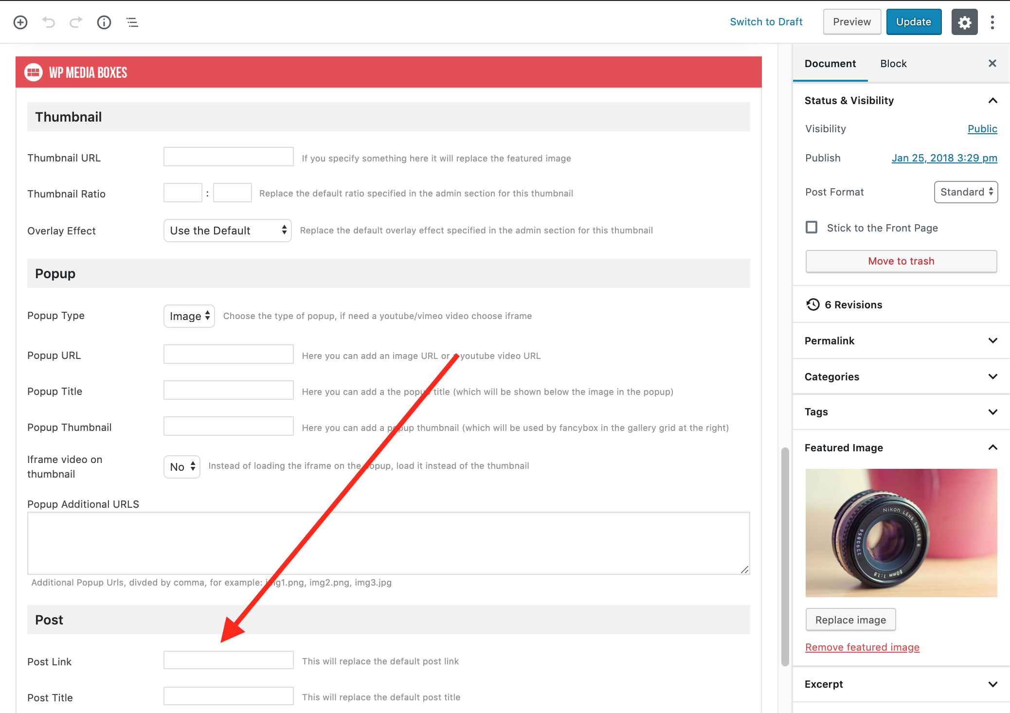Switch to the Block tab
Image resolution: width=1010 pixels, height=713 pixels.
point(893,64)
